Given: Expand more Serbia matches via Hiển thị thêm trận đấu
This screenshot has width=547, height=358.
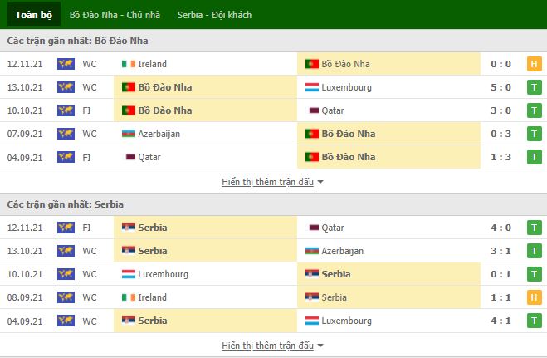Looking at the screenshot, I should point(267,346).
